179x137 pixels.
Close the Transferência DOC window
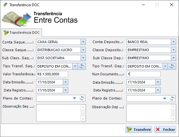(x=172, y=5)
